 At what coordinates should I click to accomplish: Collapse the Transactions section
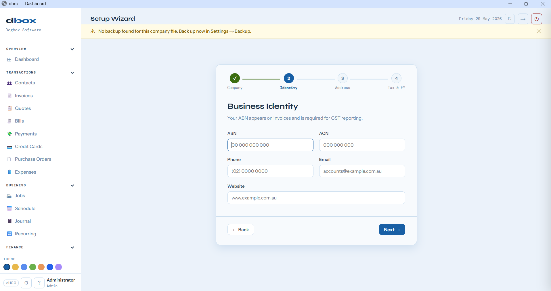click(72, 73)
